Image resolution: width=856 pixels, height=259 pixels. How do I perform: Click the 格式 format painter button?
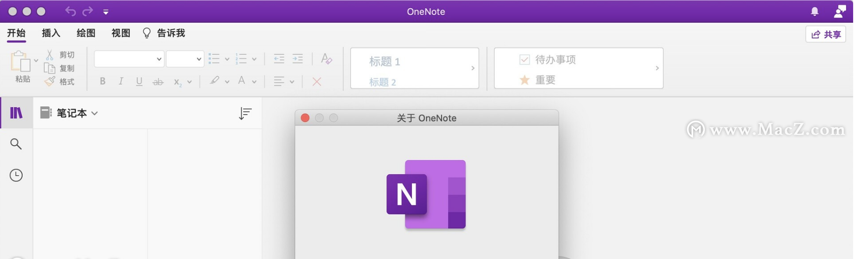pos(60,81)
